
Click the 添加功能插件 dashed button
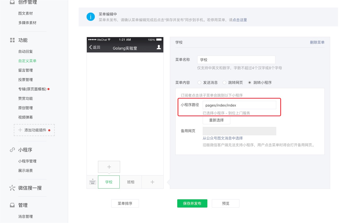point(34,130)
